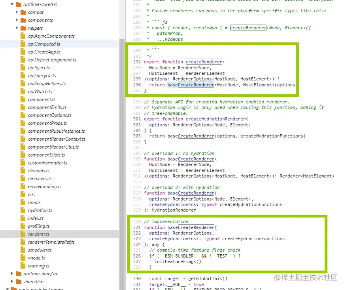Click the components folder icon

click(23, 20)
